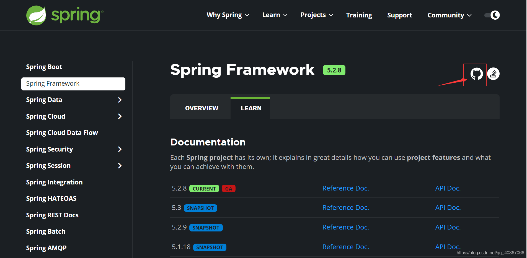Click the 5.2.8 version badge
Viewport: 527px width, 258px height.
334,70
